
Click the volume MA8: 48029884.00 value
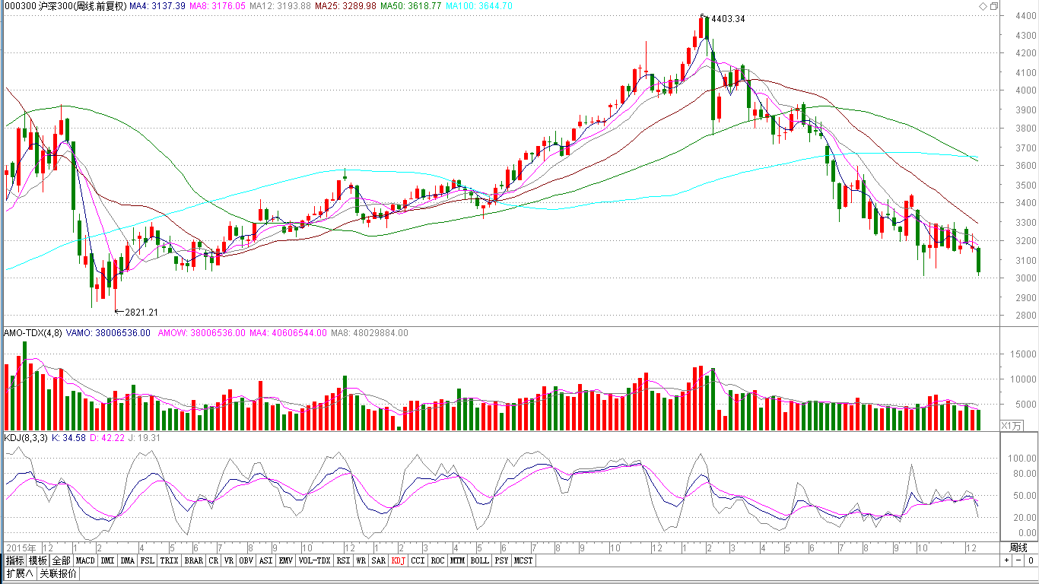370,332
